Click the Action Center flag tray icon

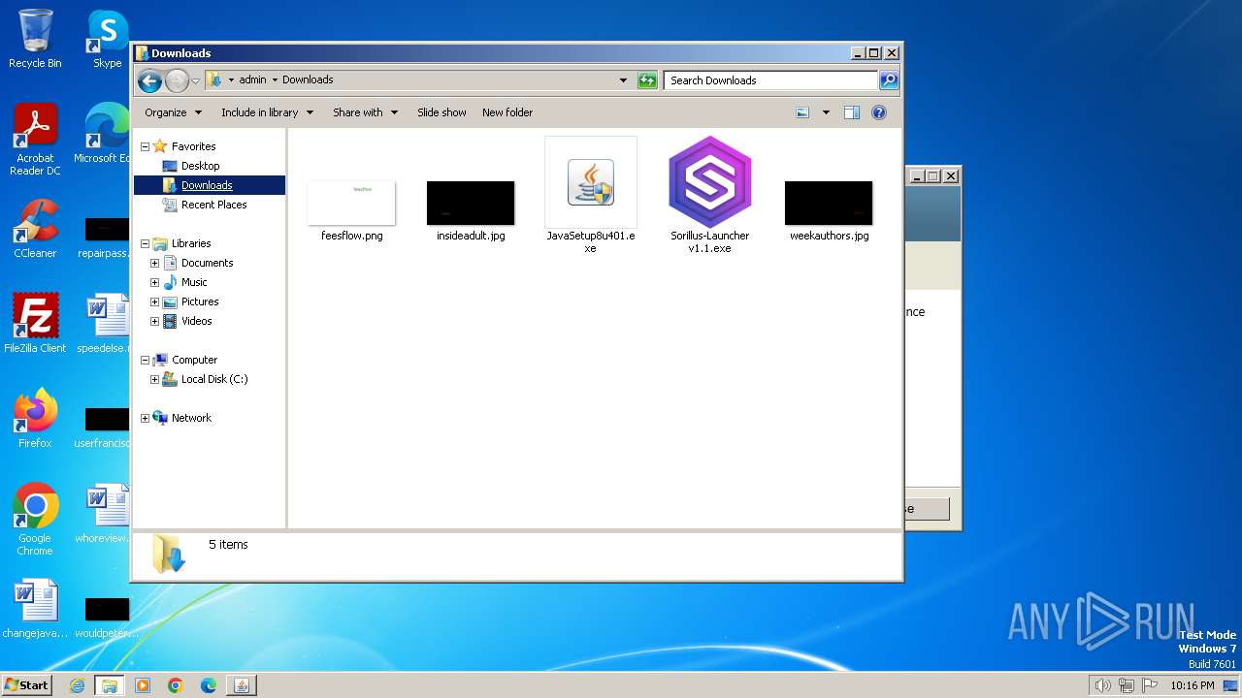[1150, 685]
